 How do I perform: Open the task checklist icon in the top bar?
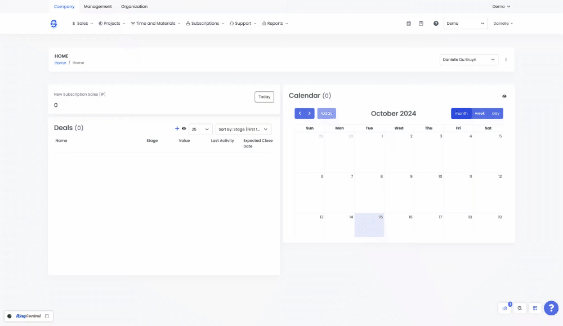(x=421, y=24)
